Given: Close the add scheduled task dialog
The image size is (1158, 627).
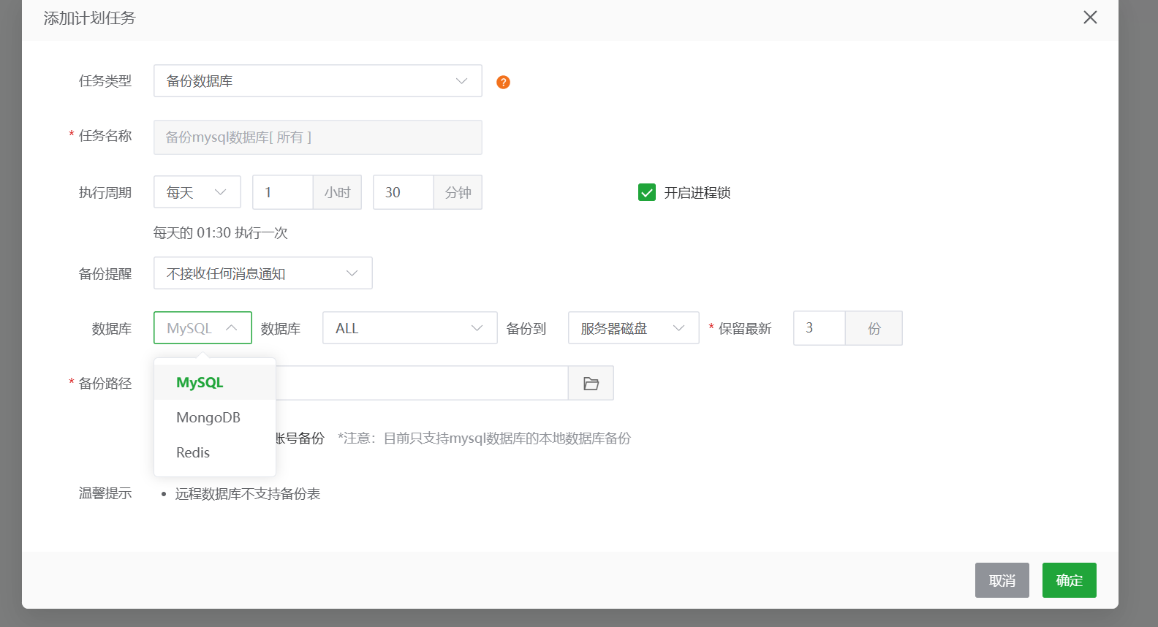Looking at the screenshot, I should pos(1090,17).
